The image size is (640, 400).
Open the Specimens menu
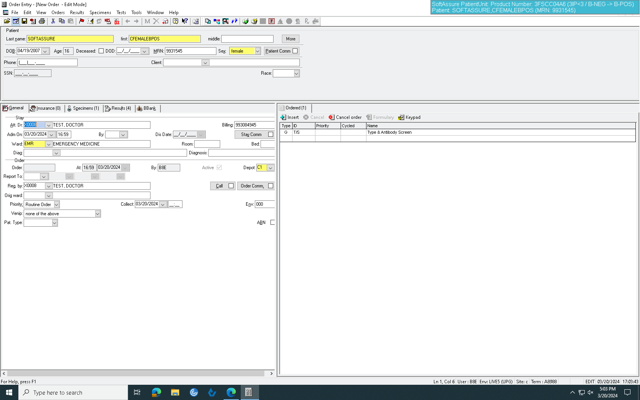[100, 13]
